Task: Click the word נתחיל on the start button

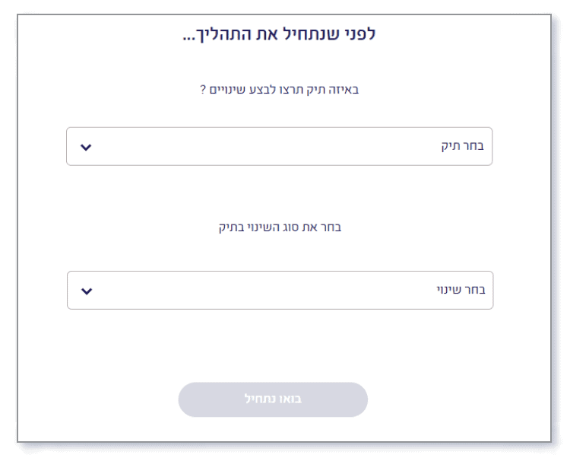Action: click(x=261, y=399)
